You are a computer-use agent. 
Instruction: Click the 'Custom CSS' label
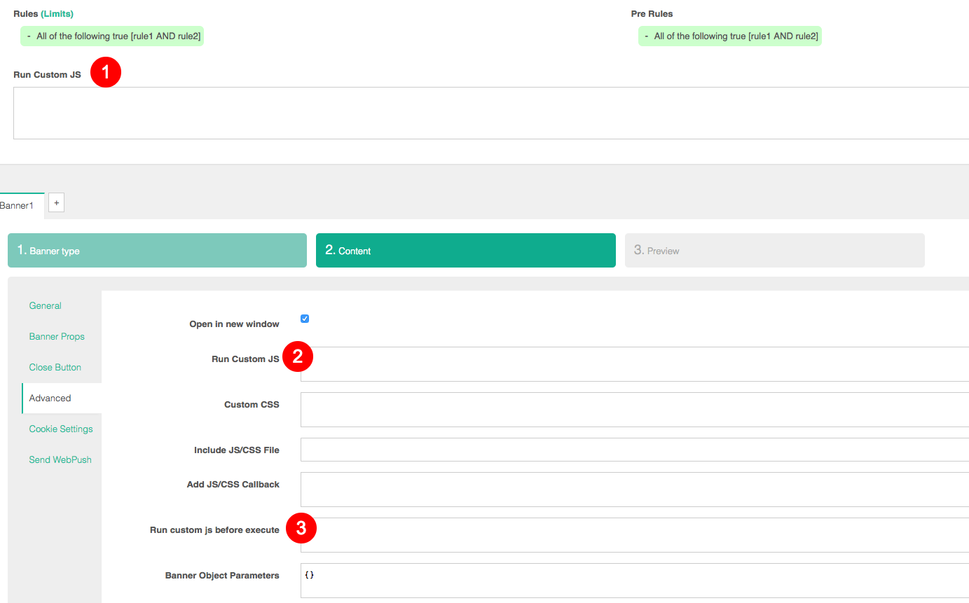pyautogui.click(x=252, y=405)
